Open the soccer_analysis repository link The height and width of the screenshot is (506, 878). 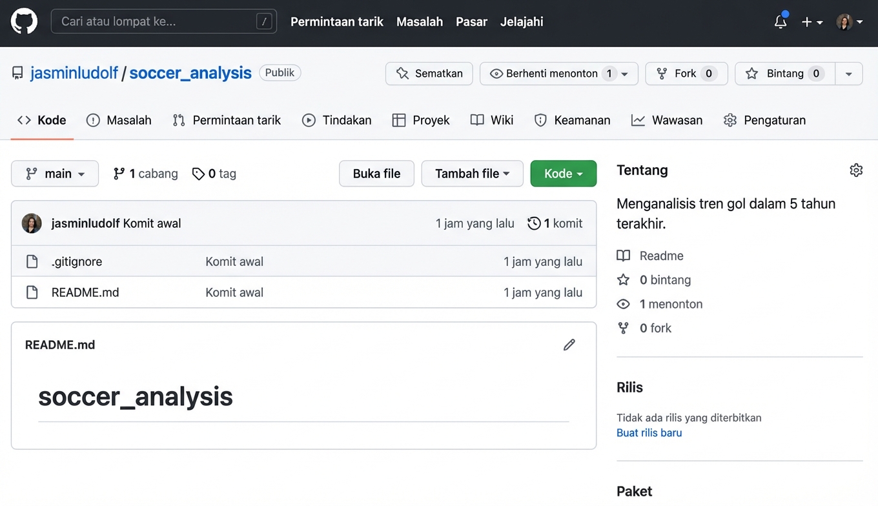pos(190,73)
